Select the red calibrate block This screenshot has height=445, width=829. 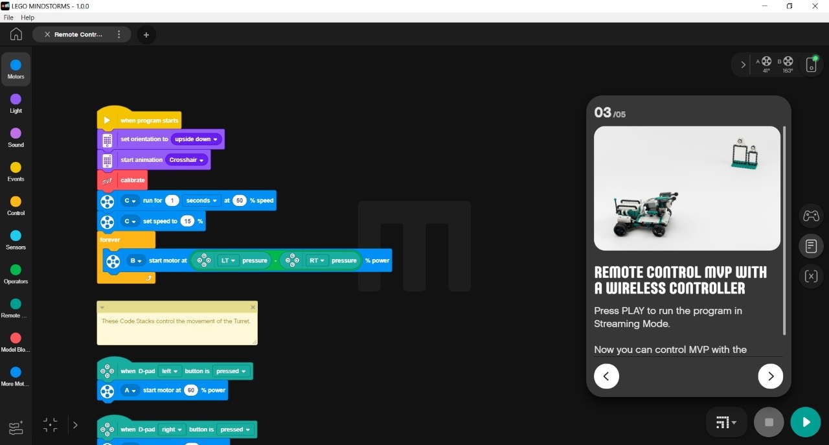click(x=123, y=181)
